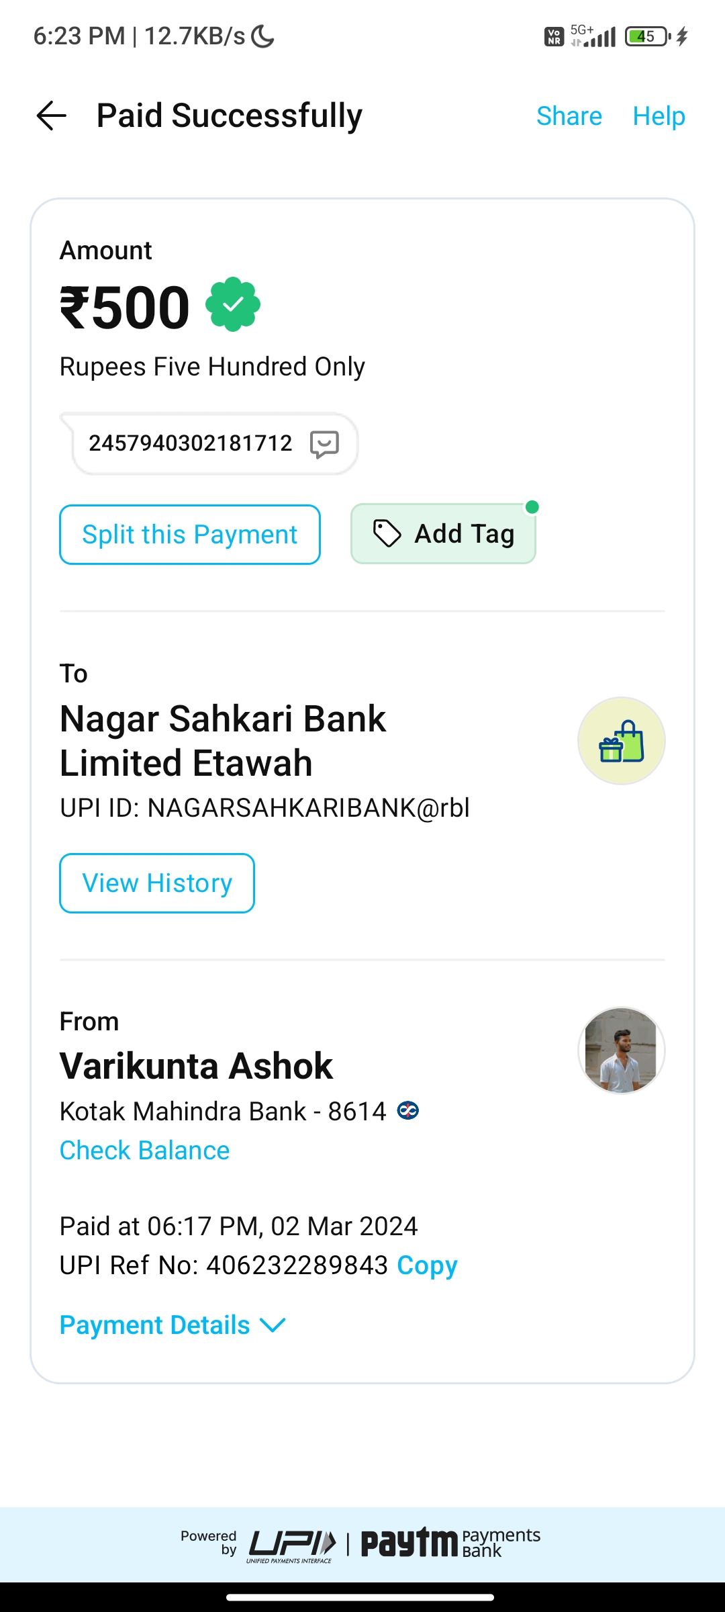This screenshot has width=725, height=1612.
Task: Tap the Kotak Mahindra Bank logo icon
Action: coord(408,1111)
